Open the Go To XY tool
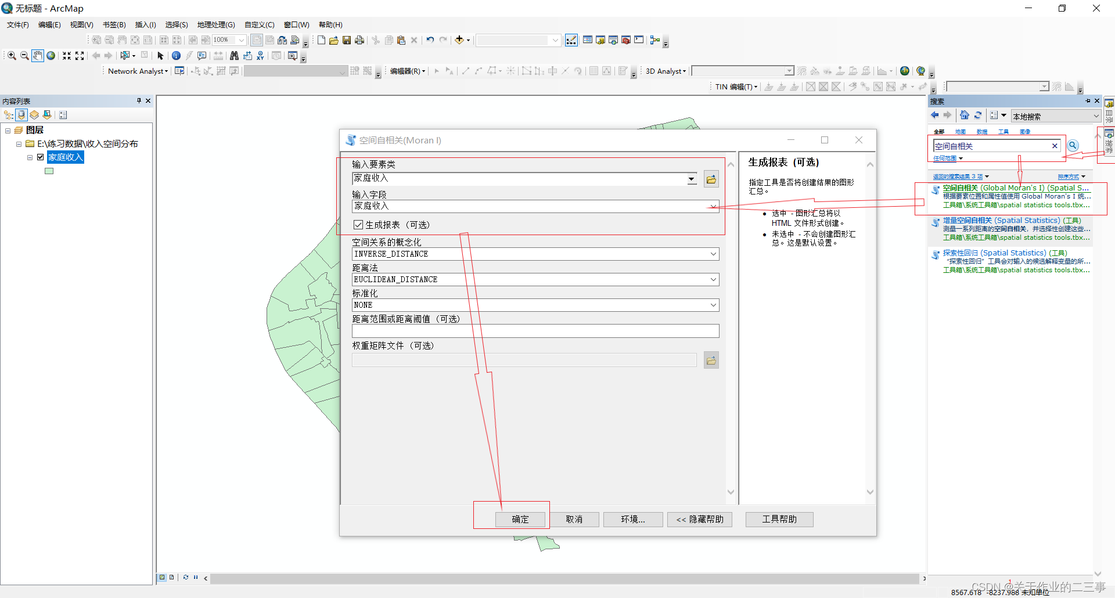The width and height of the screenshot is (1115, 598). coord(260,56)
